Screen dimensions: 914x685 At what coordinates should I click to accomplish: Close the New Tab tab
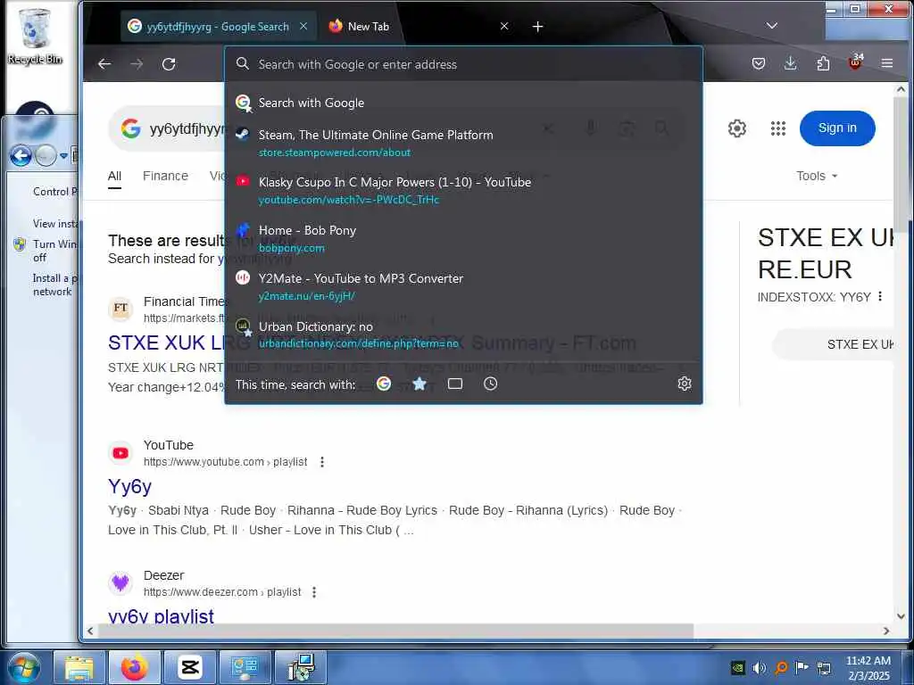pos(504,26)
